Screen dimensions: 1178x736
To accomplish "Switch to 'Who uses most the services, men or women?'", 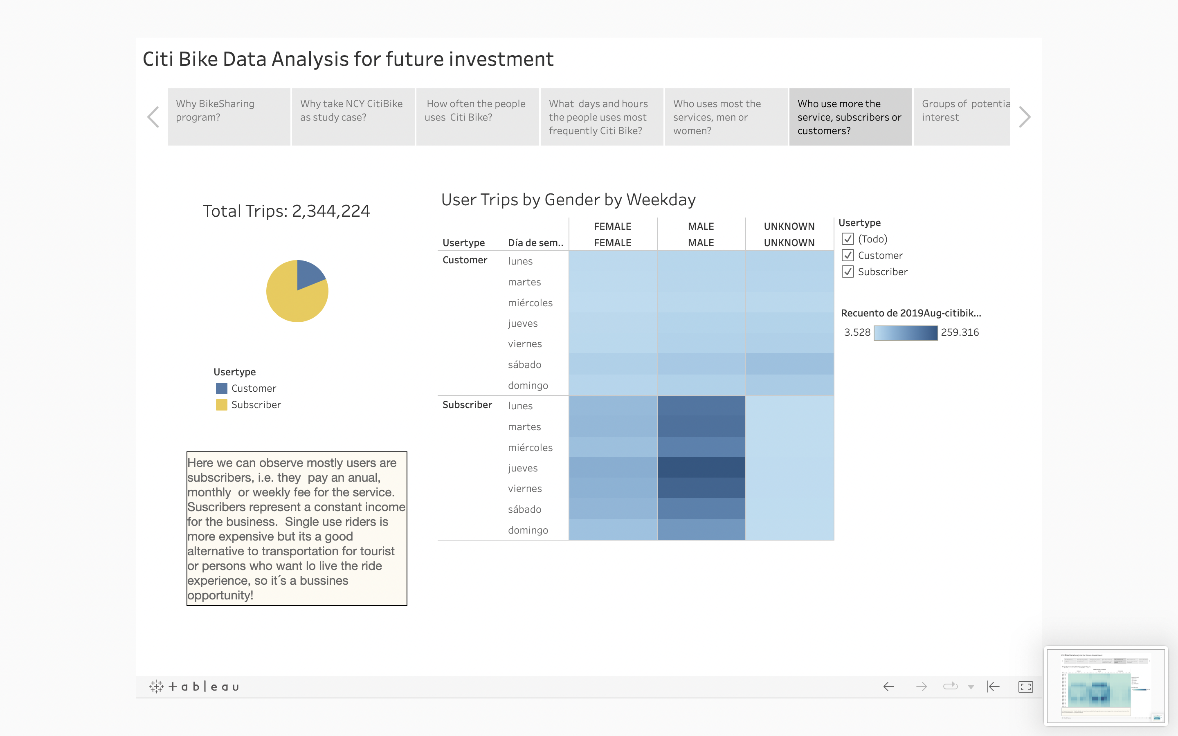I will pos(725,117).
